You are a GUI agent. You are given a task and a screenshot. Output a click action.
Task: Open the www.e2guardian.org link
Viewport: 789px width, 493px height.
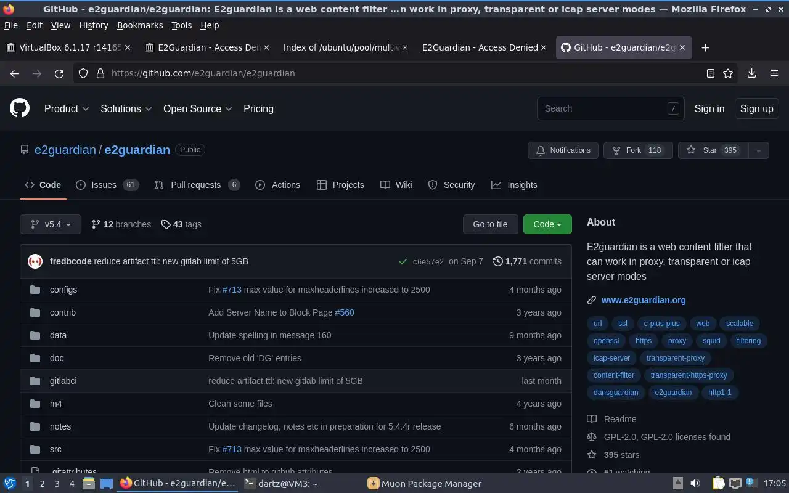(644, 300)
